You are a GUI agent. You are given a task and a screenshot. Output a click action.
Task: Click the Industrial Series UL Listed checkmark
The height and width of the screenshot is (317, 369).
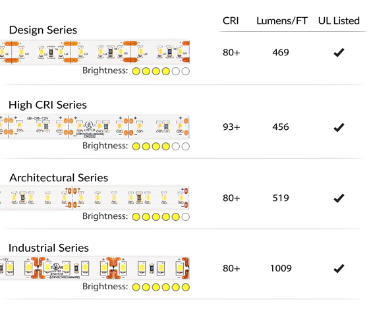click(339, 268)
